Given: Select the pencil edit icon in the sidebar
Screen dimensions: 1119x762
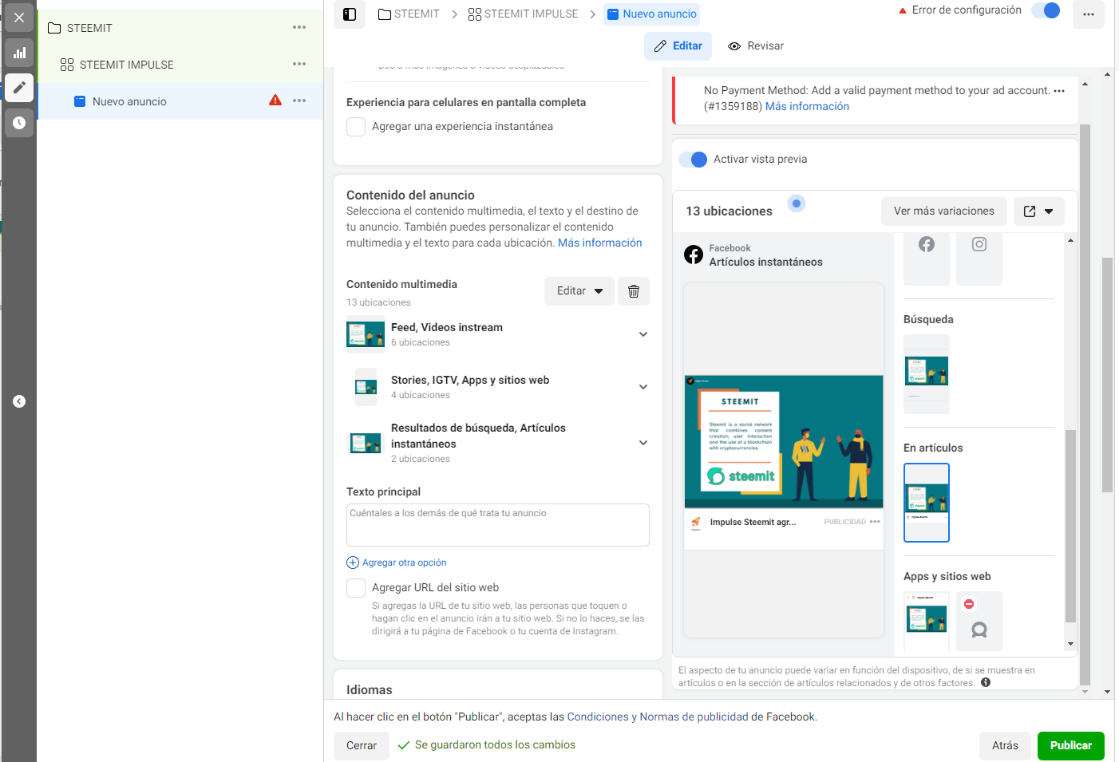Looking at the screenshot, I should 19,88.
